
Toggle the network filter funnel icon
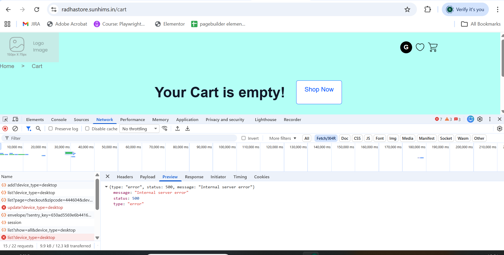(x=29, y=129)
